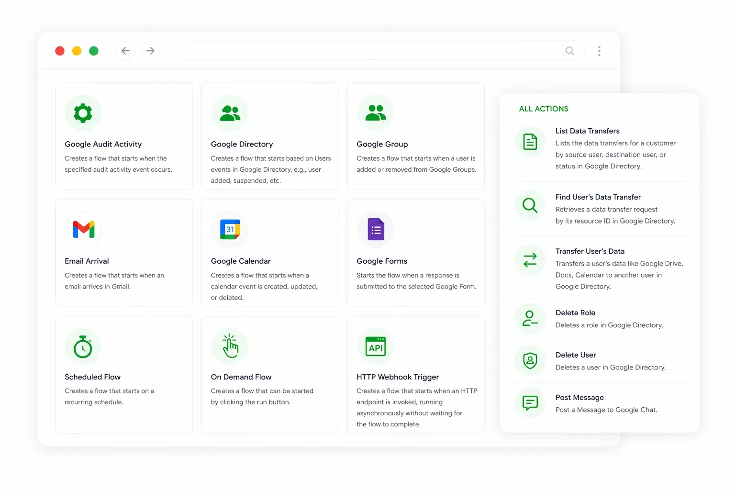Open the Google Group trigger title

pos(382,144)
